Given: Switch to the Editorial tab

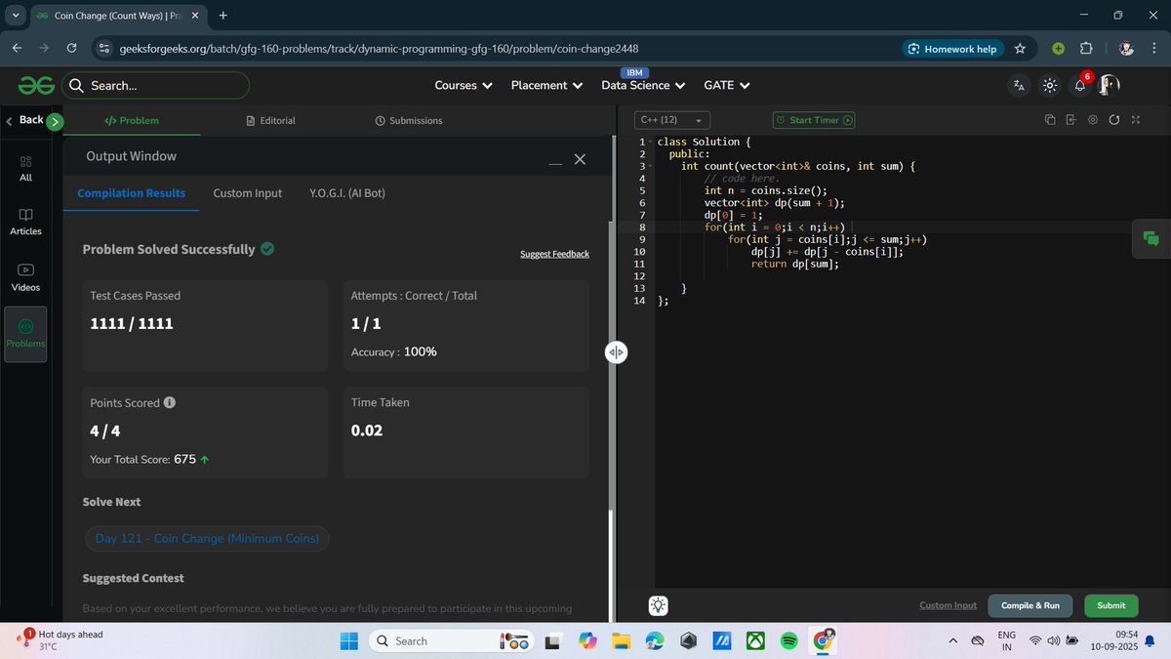Looking at the screenshot, I should (x=270, y=120).
